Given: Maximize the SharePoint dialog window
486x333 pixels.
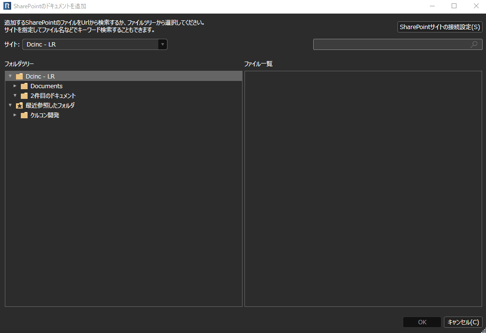Looking at the screenshot, I should [454, 6].
